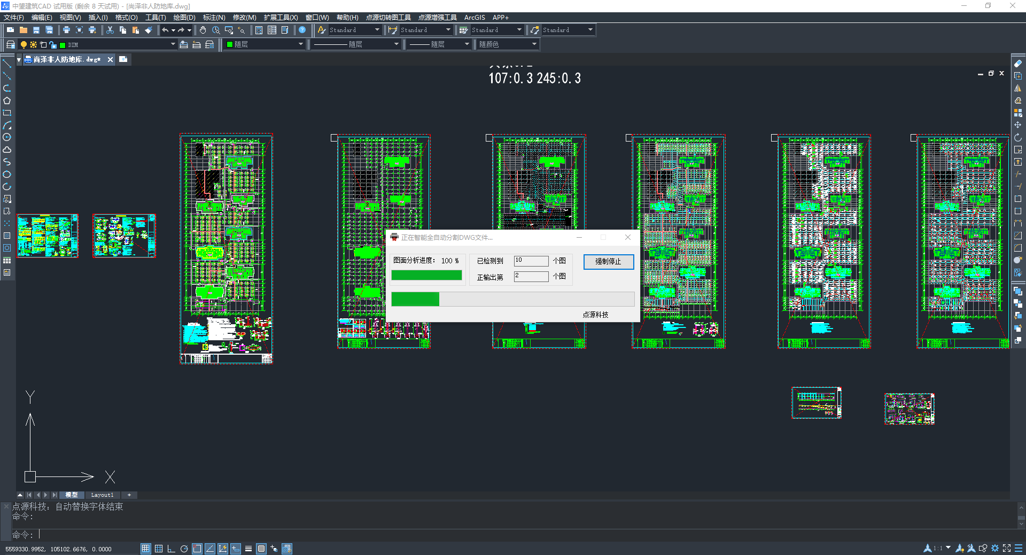Screen dimensions: 1026x555
Task: Click the 已检测到 count input field
Action: pyautogui.click(x=531, y=261)
